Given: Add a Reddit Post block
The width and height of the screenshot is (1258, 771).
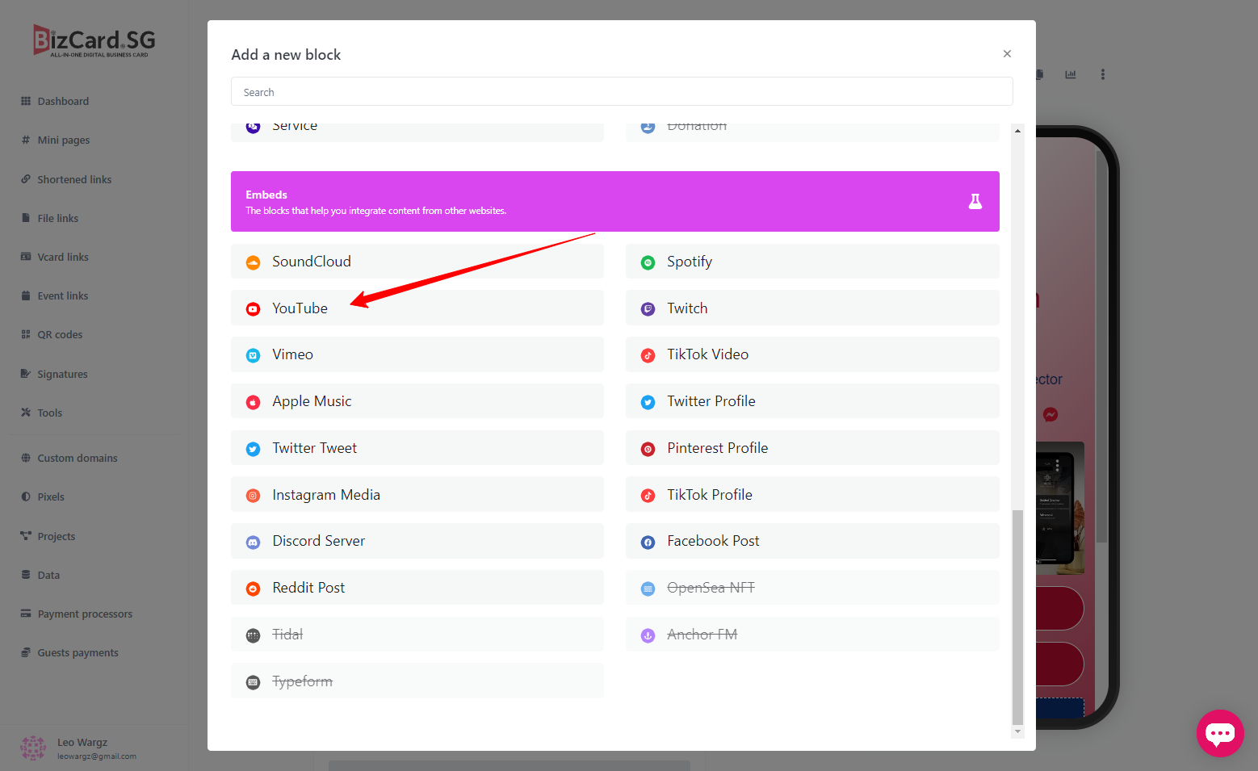Looking at the screenshot, I should [417, 588].
